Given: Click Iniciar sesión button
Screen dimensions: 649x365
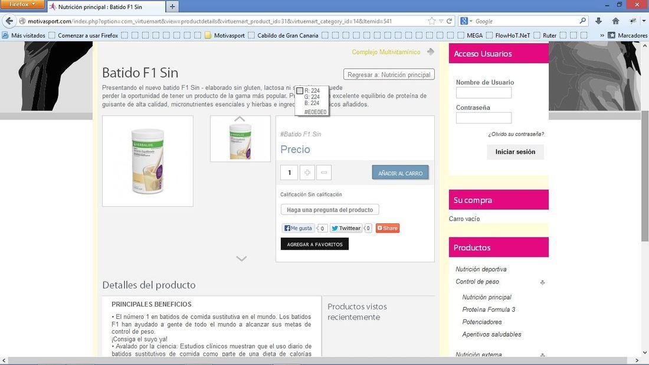Looking at the screenshot, I should point(515,152).
